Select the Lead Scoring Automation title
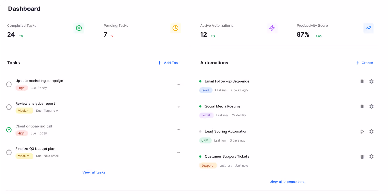This screenshot has width=388, height=194. (226, 131)
